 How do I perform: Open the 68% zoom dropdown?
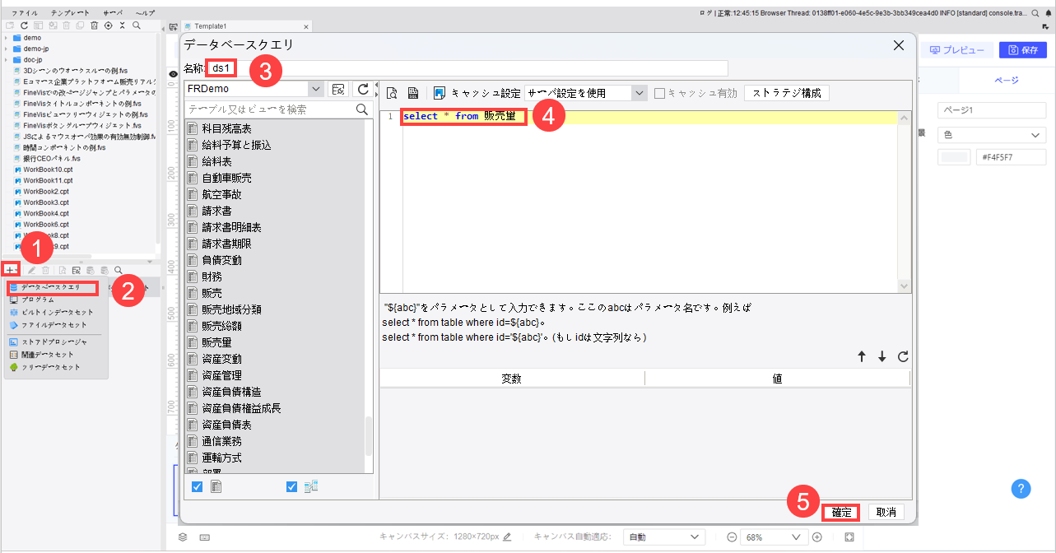click(x=773, y=537)
